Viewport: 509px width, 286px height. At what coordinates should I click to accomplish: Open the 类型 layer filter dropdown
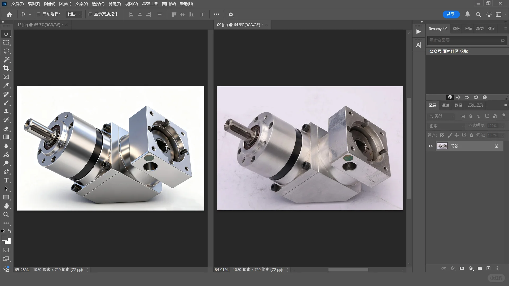pyautogui.click(x=441, y=116)
